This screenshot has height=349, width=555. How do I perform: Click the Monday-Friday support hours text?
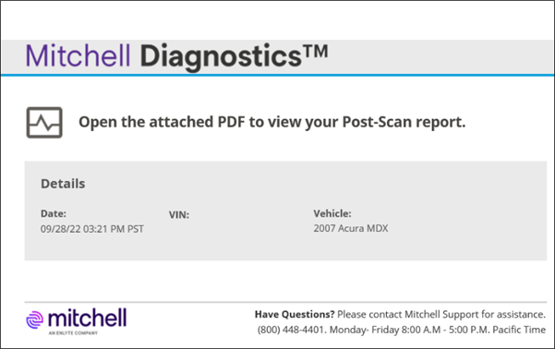(438, 330)
